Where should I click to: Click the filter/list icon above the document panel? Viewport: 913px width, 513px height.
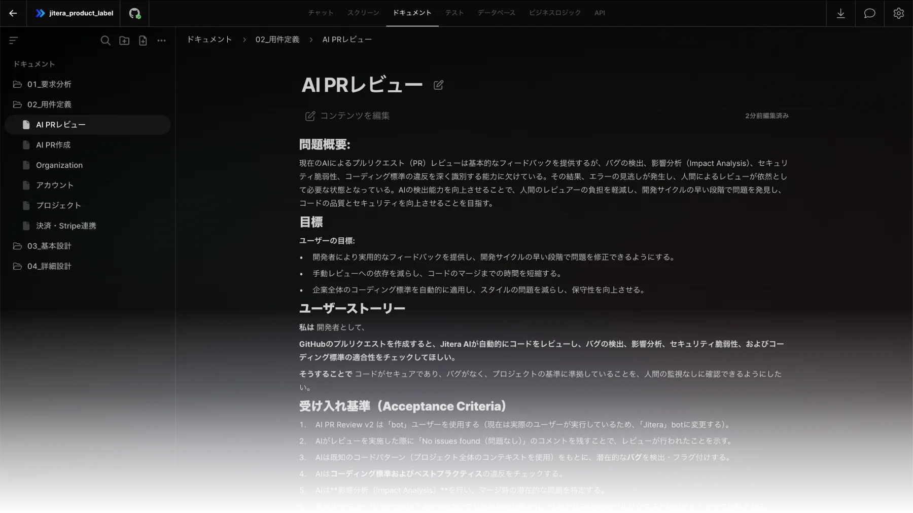click(x=15, y=40)
